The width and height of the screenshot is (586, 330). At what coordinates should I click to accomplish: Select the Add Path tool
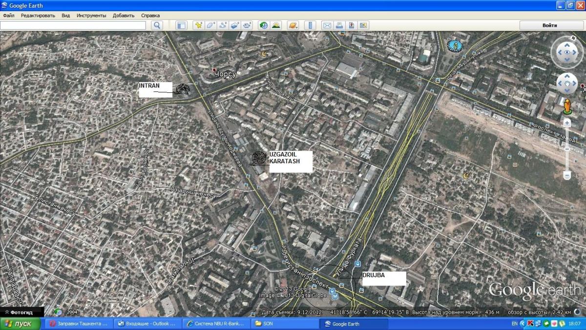(223, 25)
